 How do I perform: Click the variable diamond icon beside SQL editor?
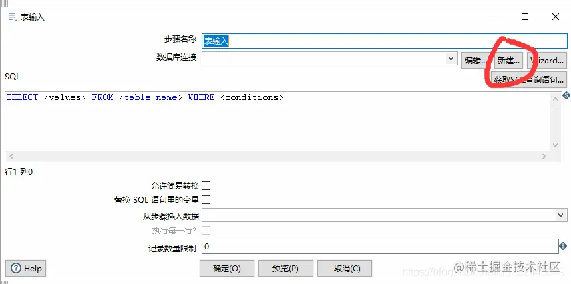[566, 95]
